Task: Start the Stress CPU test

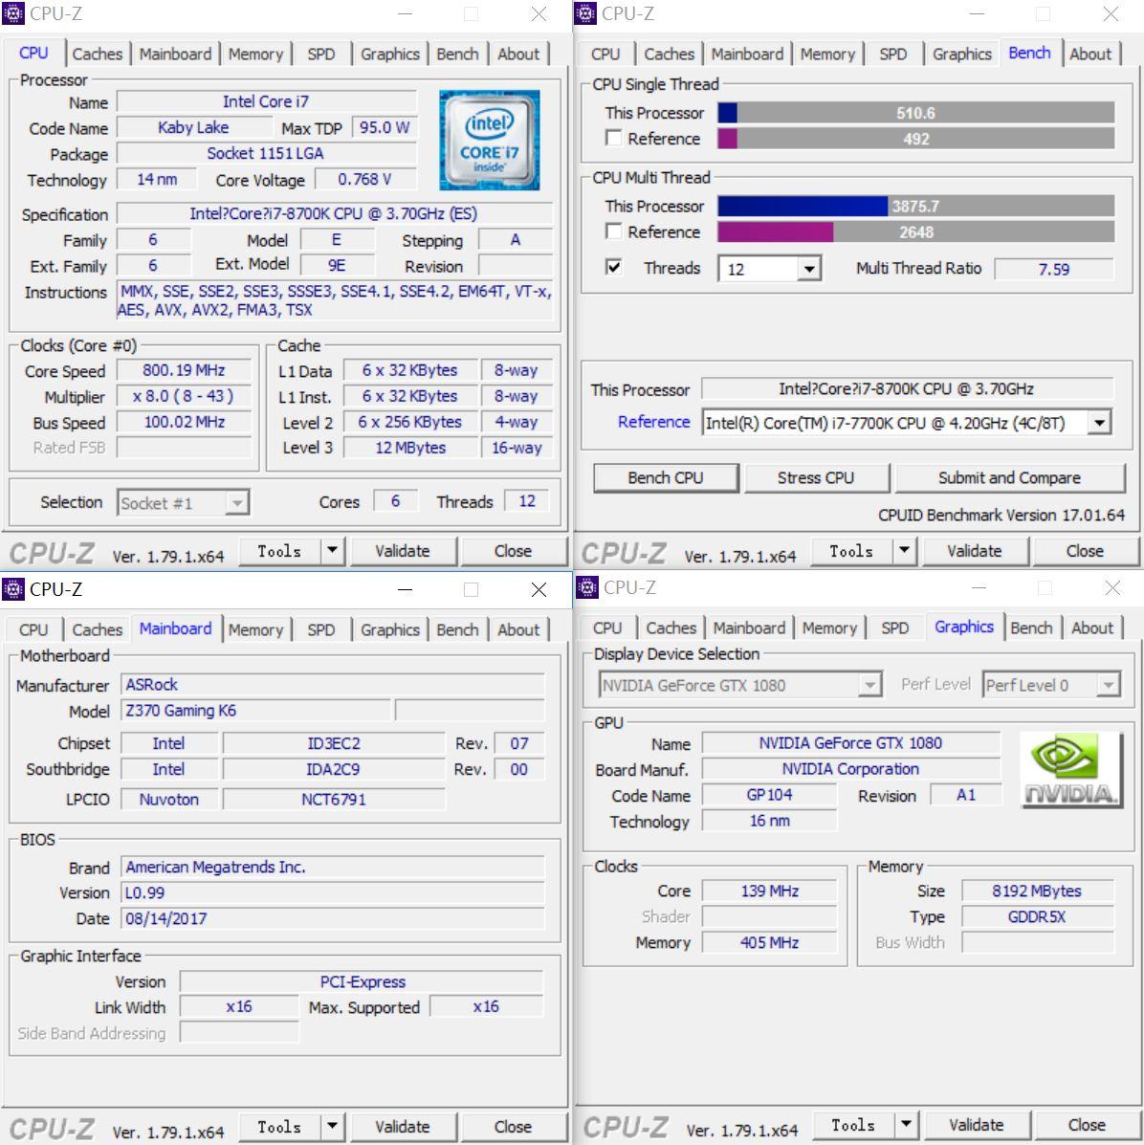Action: point(816,477)
